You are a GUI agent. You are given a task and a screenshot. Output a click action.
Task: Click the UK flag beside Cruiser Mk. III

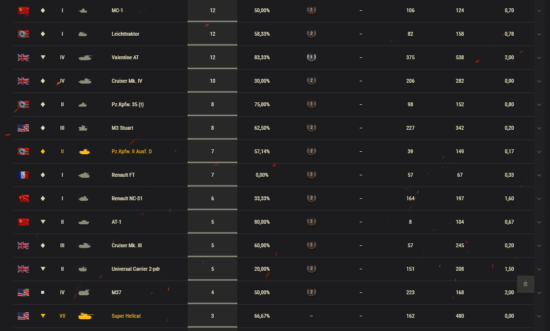point(23,245)
